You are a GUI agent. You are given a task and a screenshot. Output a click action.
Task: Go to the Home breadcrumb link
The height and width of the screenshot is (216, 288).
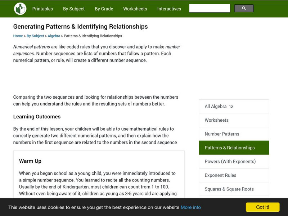18,36
